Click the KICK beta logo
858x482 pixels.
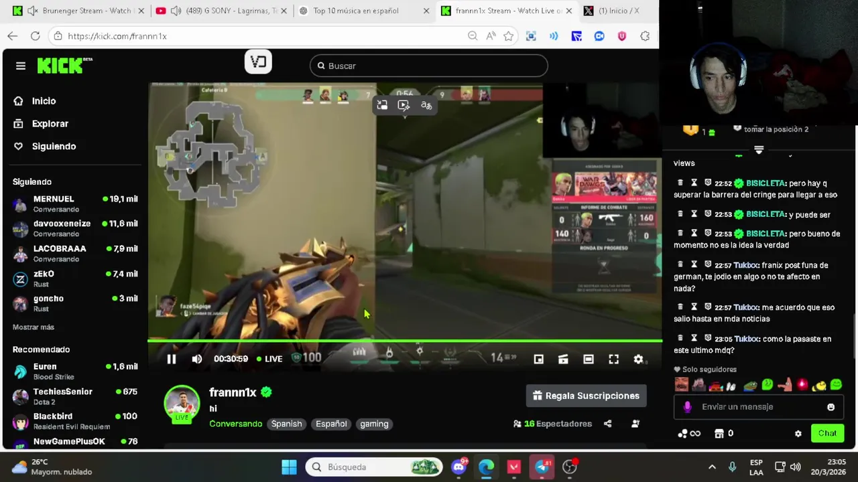click(x=64, y=65)
